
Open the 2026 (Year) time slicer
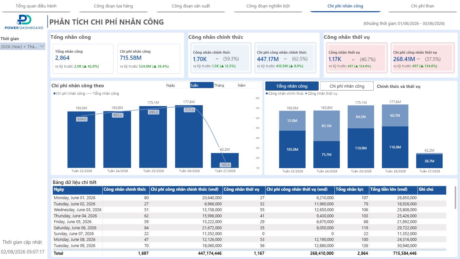(x=23, y=47)
